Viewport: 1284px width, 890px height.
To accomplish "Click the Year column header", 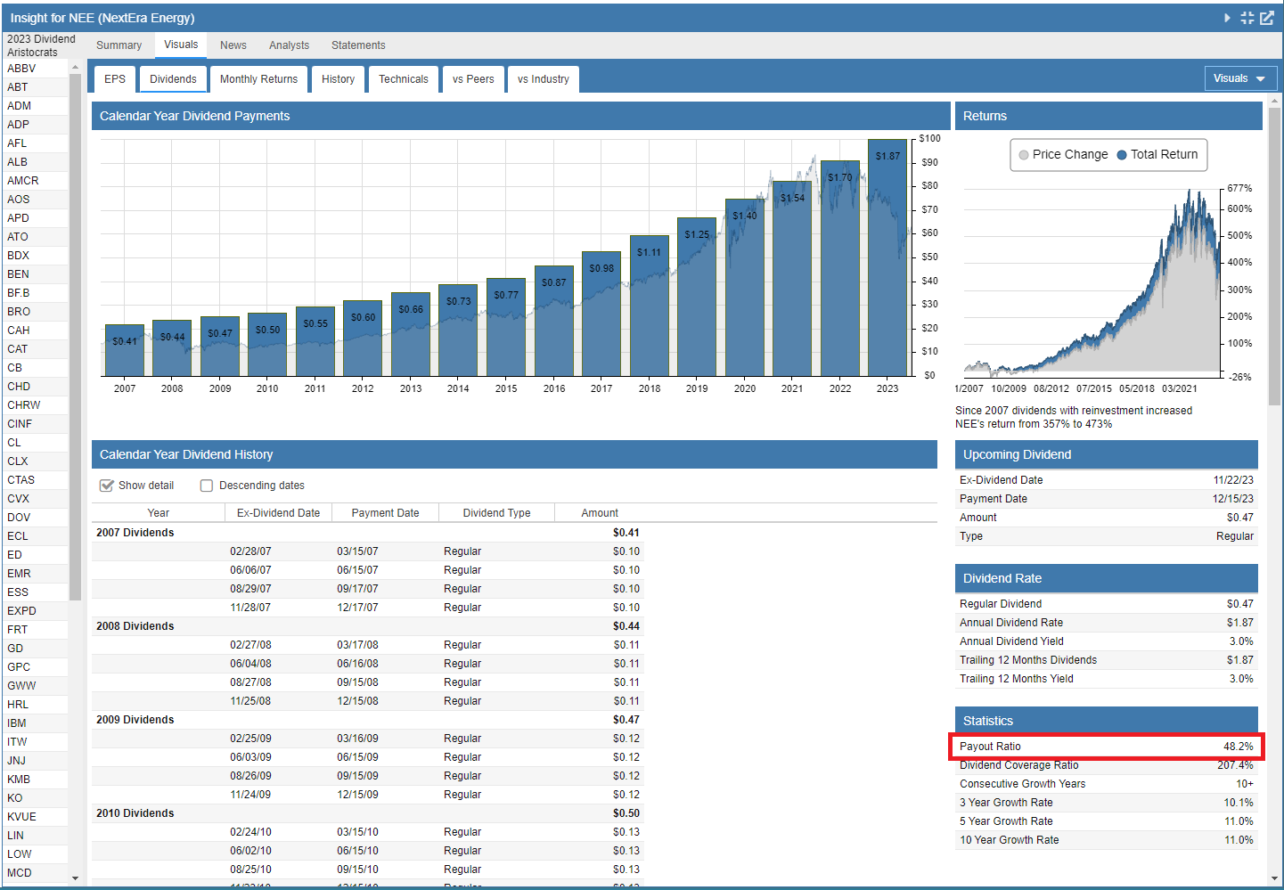I will click(159, 513).
